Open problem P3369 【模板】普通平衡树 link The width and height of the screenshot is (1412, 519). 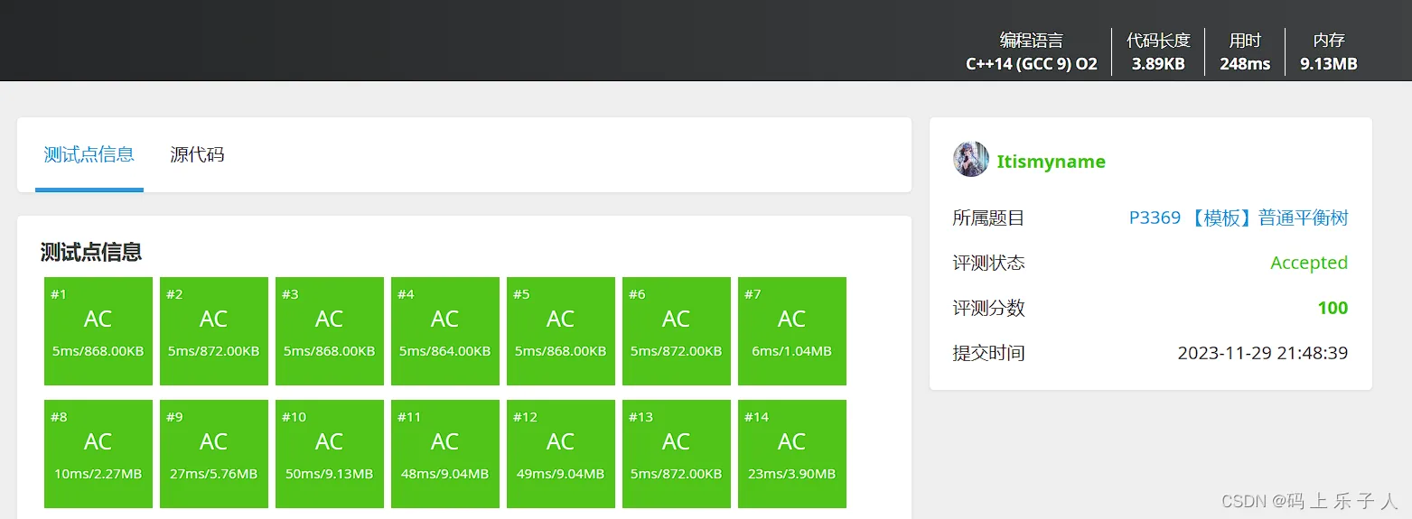1238,218
